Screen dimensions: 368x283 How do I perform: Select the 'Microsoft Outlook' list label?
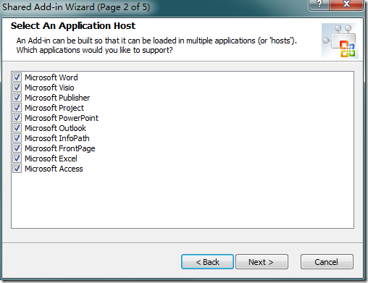55,128
